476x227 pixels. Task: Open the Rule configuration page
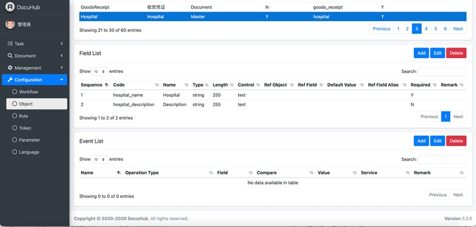(x=37, y=116)
